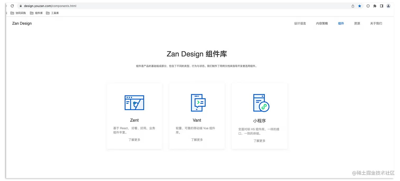Reload the page with the refresh icon
400x181 pixels.
tap(12, 6)
